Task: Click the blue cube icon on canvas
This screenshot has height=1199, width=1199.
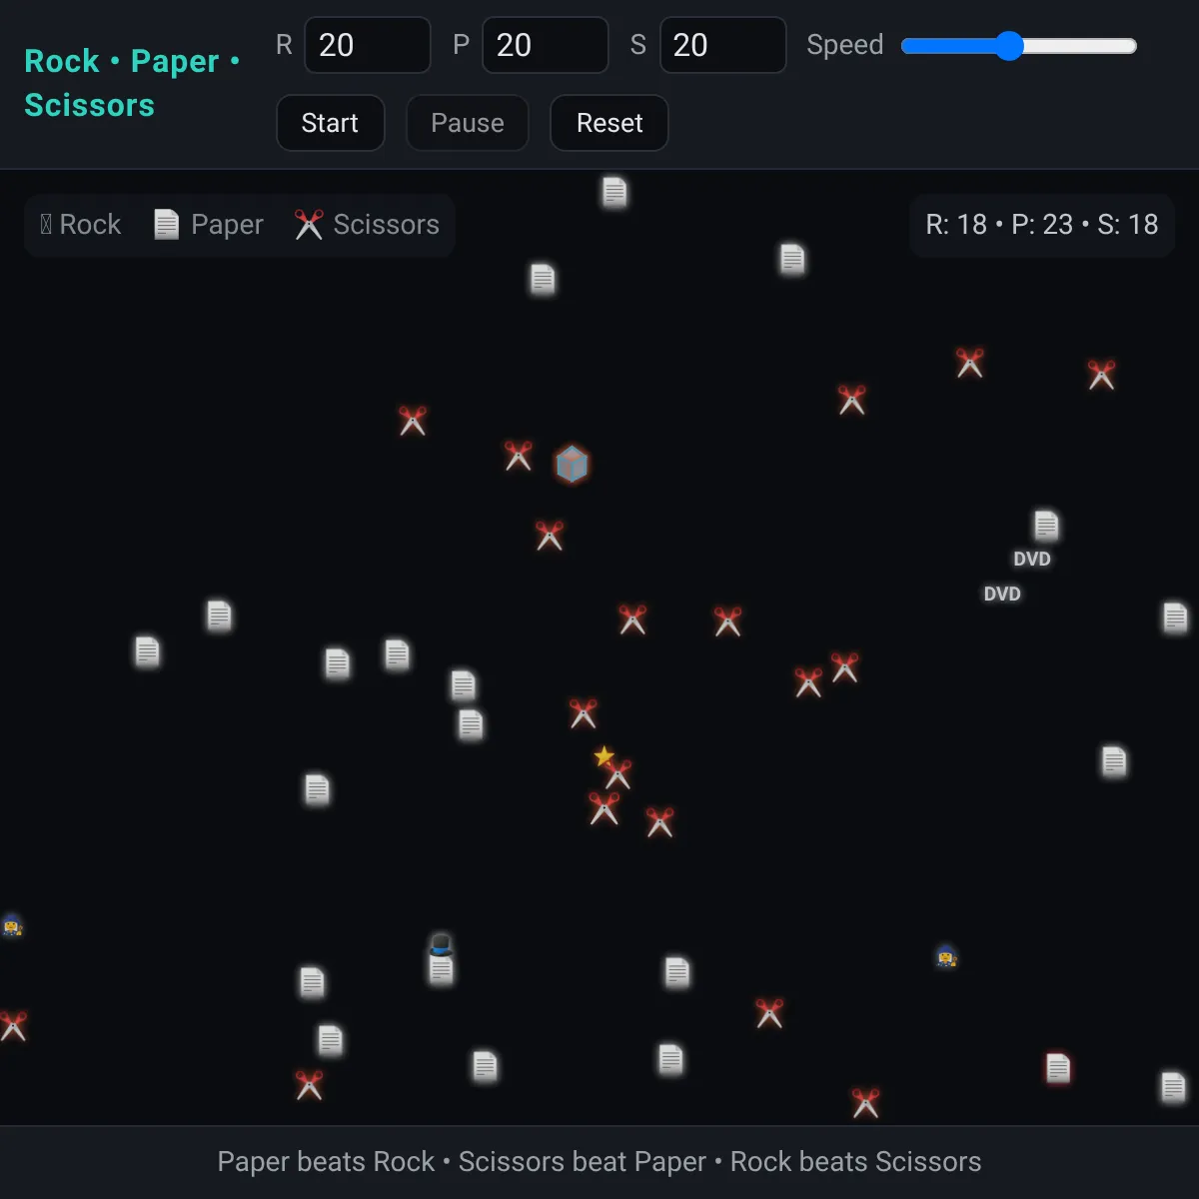Action: point(572,464)
